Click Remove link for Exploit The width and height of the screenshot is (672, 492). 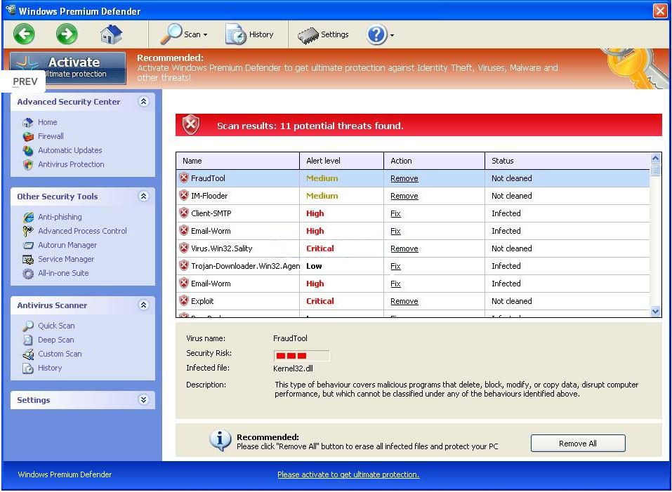click(404, 301)
